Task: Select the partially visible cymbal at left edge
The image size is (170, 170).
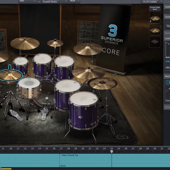Action: tap(4, 57)
